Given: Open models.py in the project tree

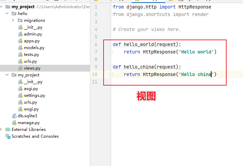Looking at the screenshot, I should pos(34,48).
